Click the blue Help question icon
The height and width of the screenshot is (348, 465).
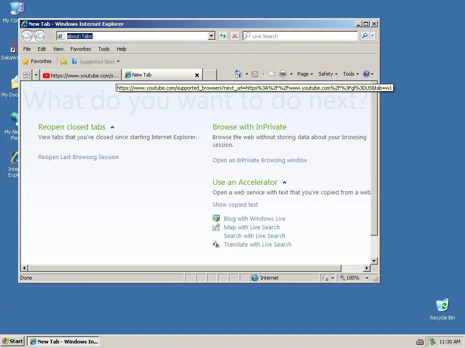[366, 74]
